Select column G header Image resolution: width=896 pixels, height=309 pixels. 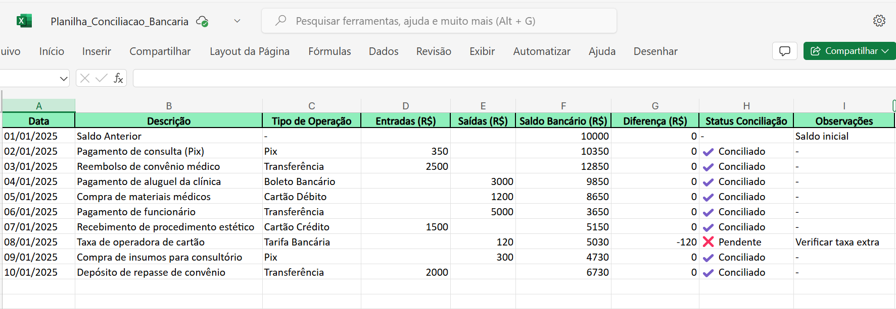click(655, 106)
